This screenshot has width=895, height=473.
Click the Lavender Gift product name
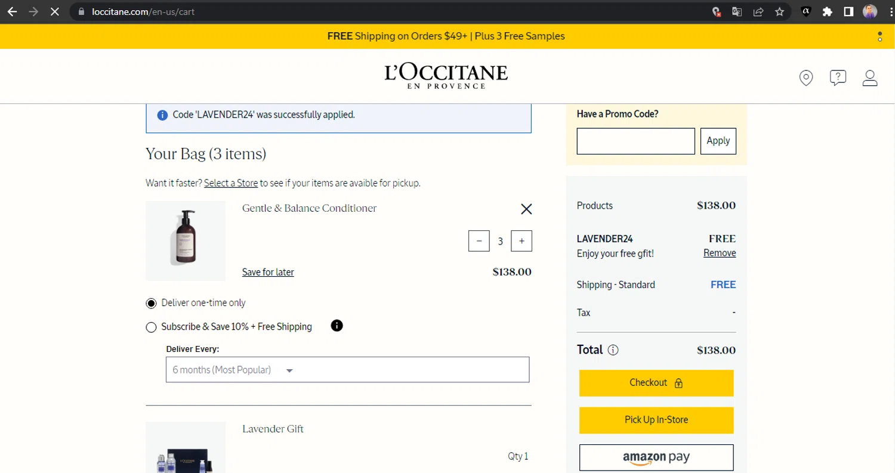click(x=273, y=429)
